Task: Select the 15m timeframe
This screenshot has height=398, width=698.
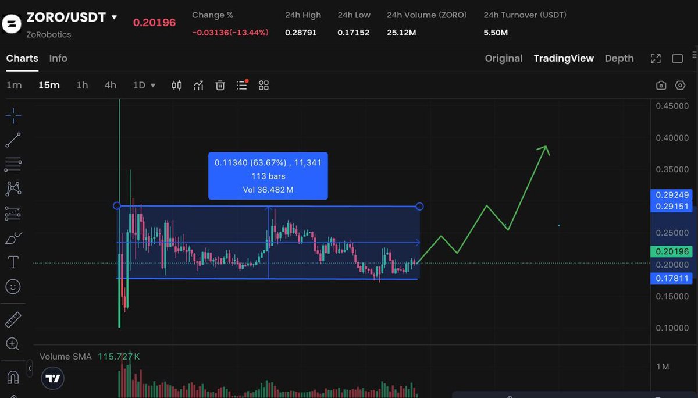Action: [x=49, y=86]
